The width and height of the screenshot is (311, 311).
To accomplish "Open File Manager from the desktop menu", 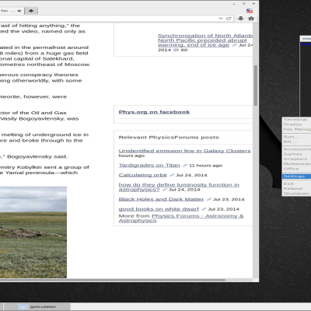I will [297, 129].
